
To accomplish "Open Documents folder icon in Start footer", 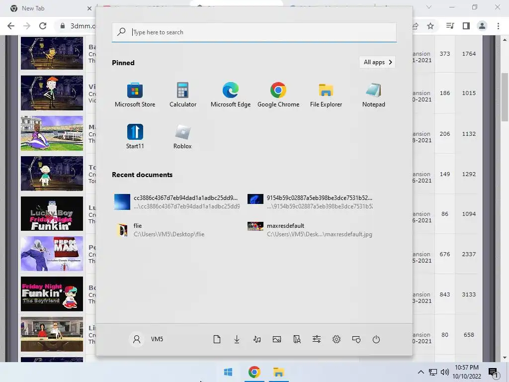I will coord(217,339).
